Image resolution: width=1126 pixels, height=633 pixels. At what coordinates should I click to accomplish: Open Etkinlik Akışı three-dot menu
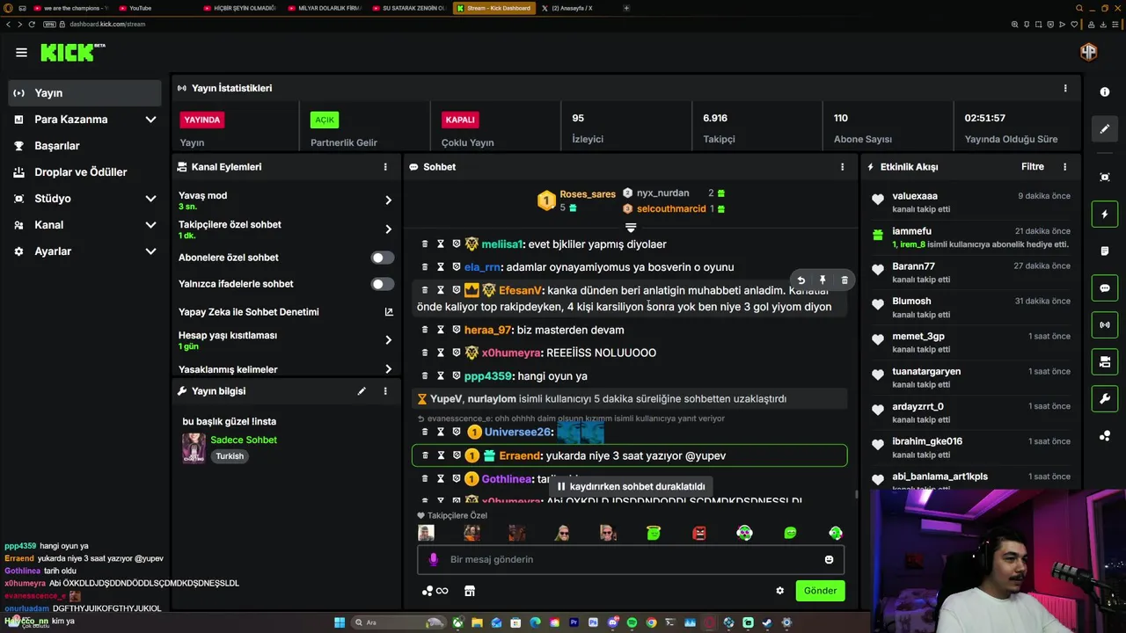click(x=1064, y=167)
